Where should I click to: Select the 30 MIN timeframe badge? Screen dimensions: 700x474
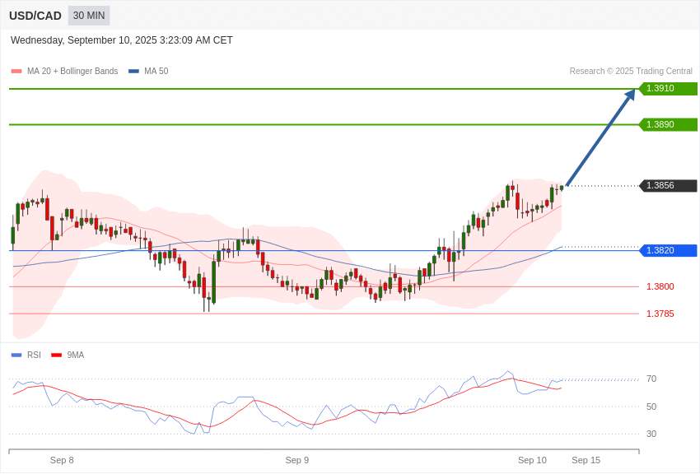coord(89,16)
